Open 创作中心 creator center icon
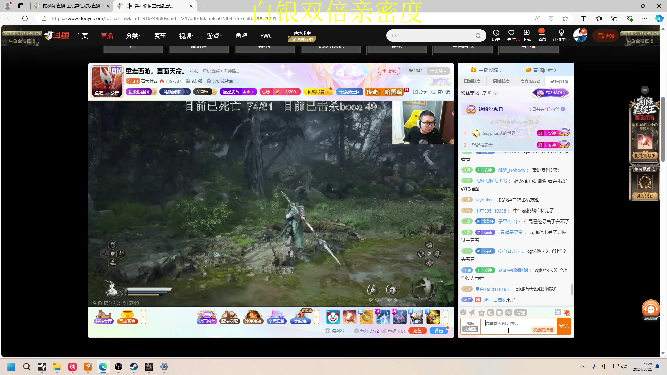The height and width of the screenshot is (375, 667). coord(561,35)
